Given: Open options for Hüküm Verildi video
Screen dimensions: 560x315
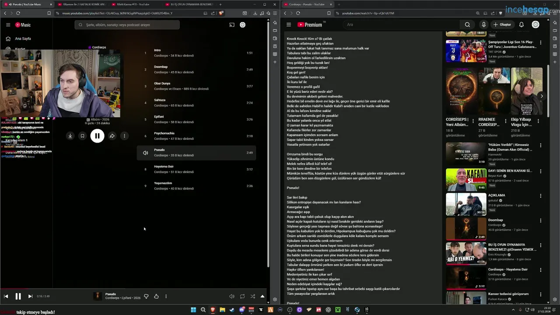Looking at the screenshot, I should coord(541,145).
